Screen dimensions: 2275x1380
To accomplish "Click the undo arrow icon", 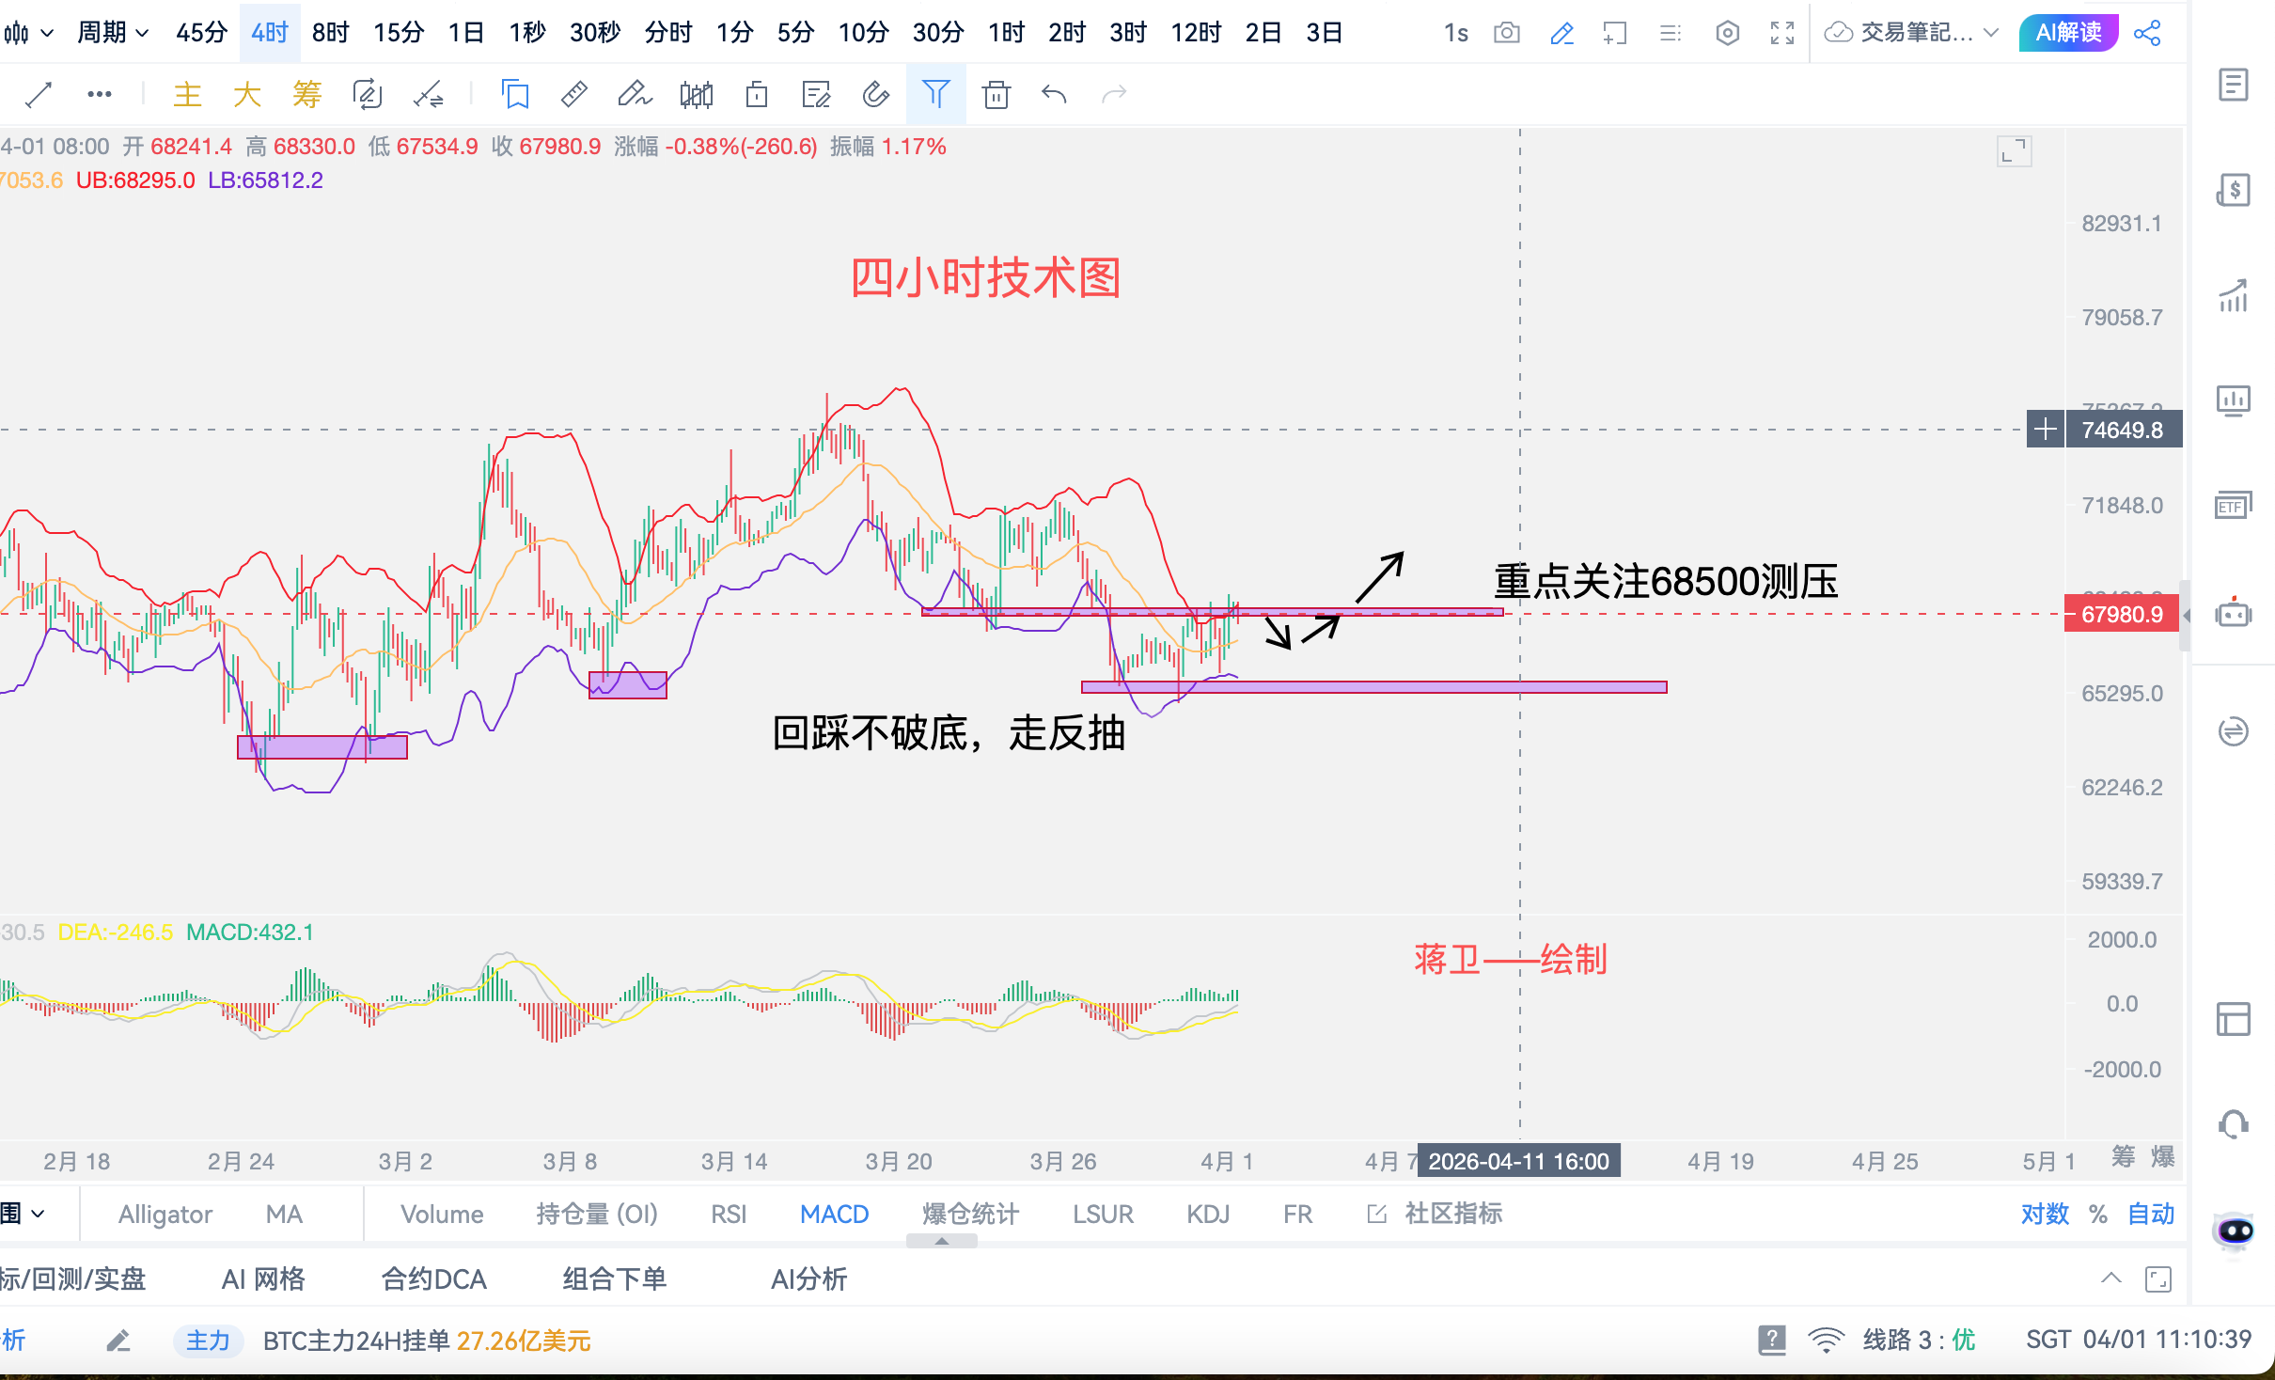I will 1055,94.
